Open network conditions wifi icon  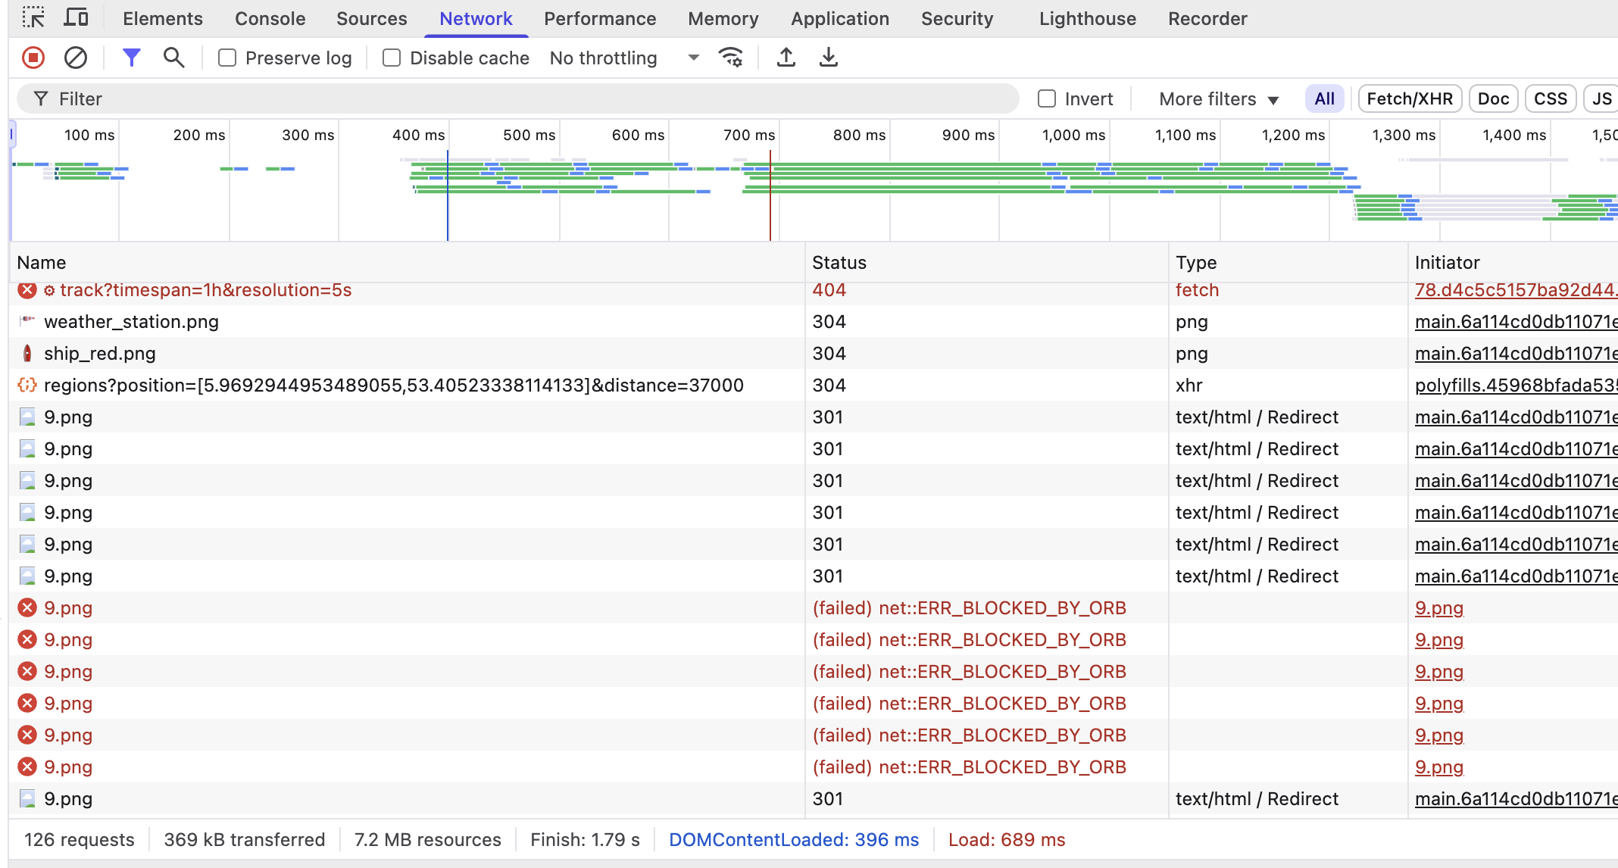point(730,58)
